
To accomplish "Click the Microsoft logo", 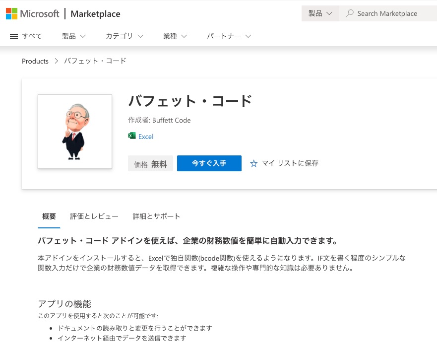I will tap(32, 14).
